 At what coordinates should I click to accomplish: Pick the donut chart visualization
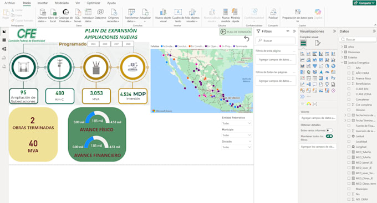[x=333, y=66]
